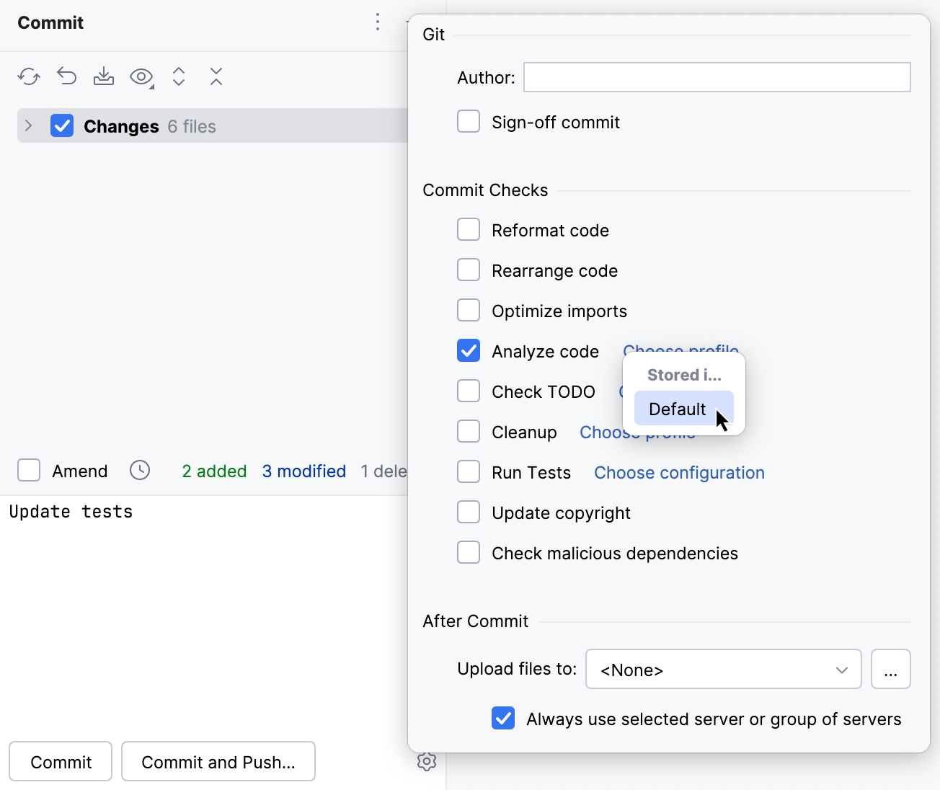Click inside the Author field
Screen dimensions: 940x790
(x=717, y=77)
